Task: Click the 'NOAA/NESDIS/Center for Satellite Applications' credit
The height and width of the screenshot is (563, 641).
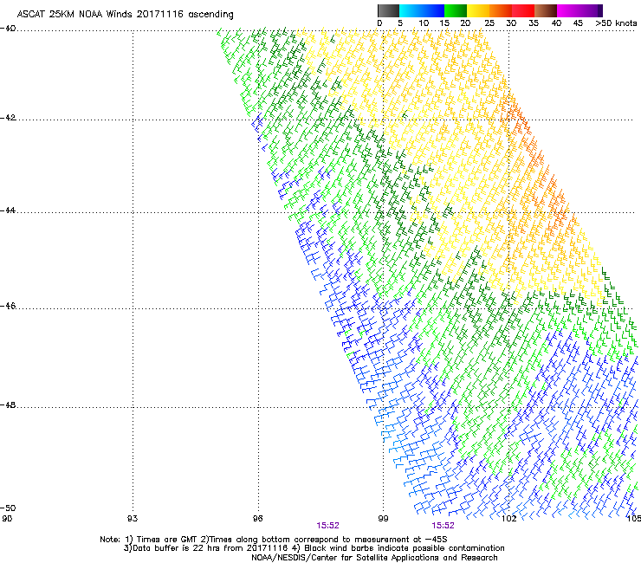Action: 374,558
